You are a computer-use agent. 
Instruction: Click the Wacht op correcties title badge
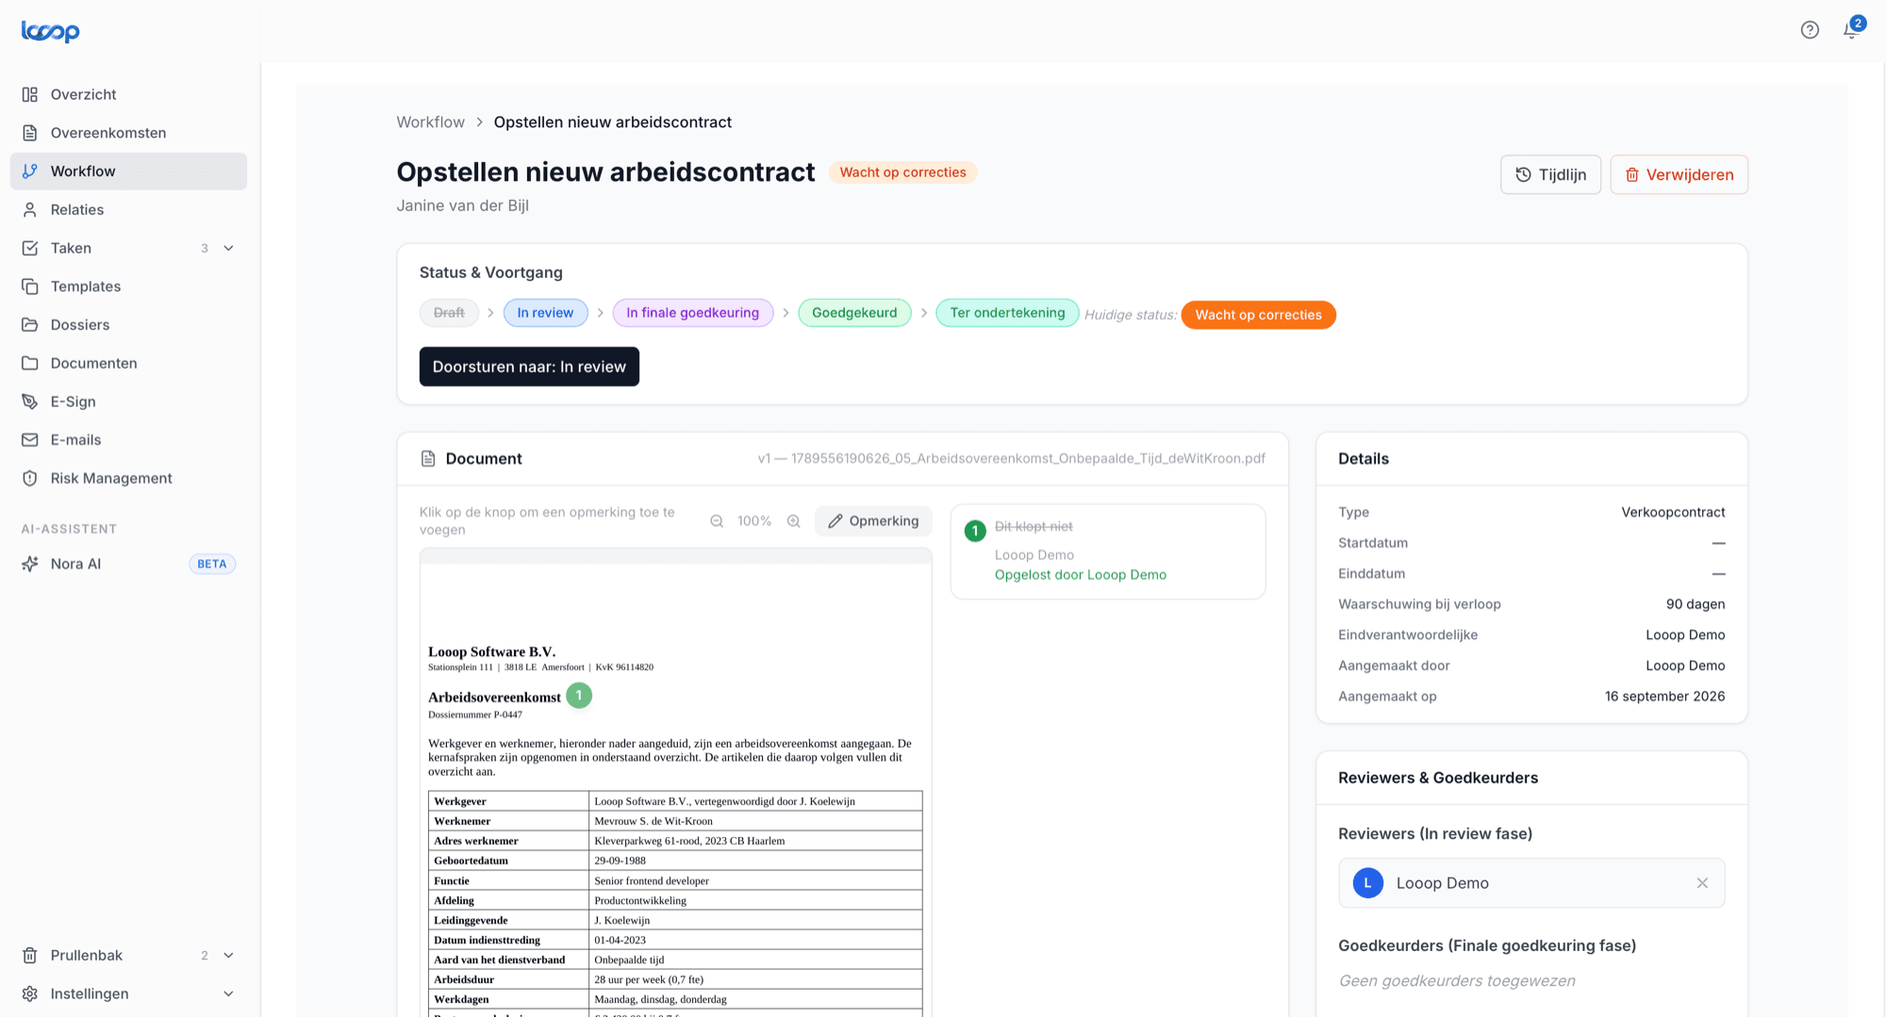[x=902, y=172]
